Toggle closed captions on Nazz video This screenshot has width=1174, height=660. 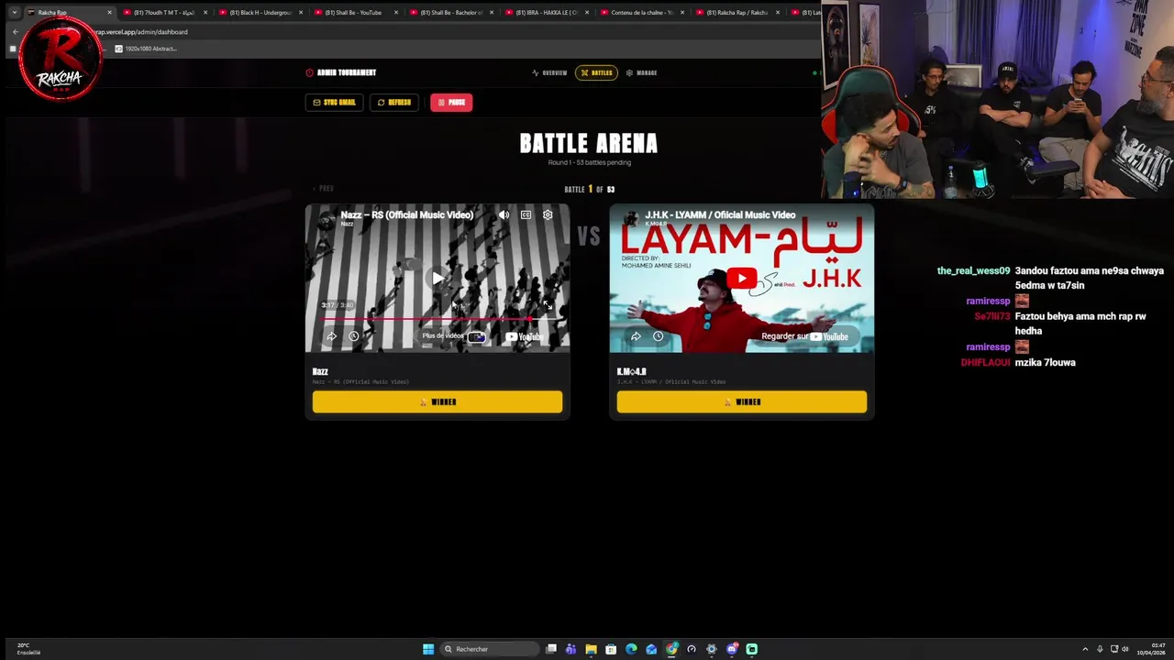pos(526,214)
